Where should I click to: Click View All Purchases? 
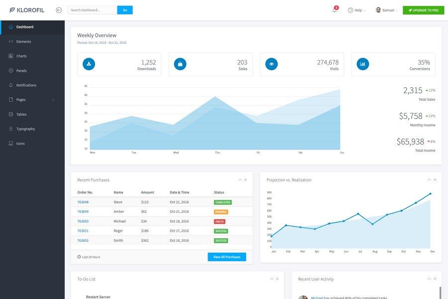pos(226,256)
